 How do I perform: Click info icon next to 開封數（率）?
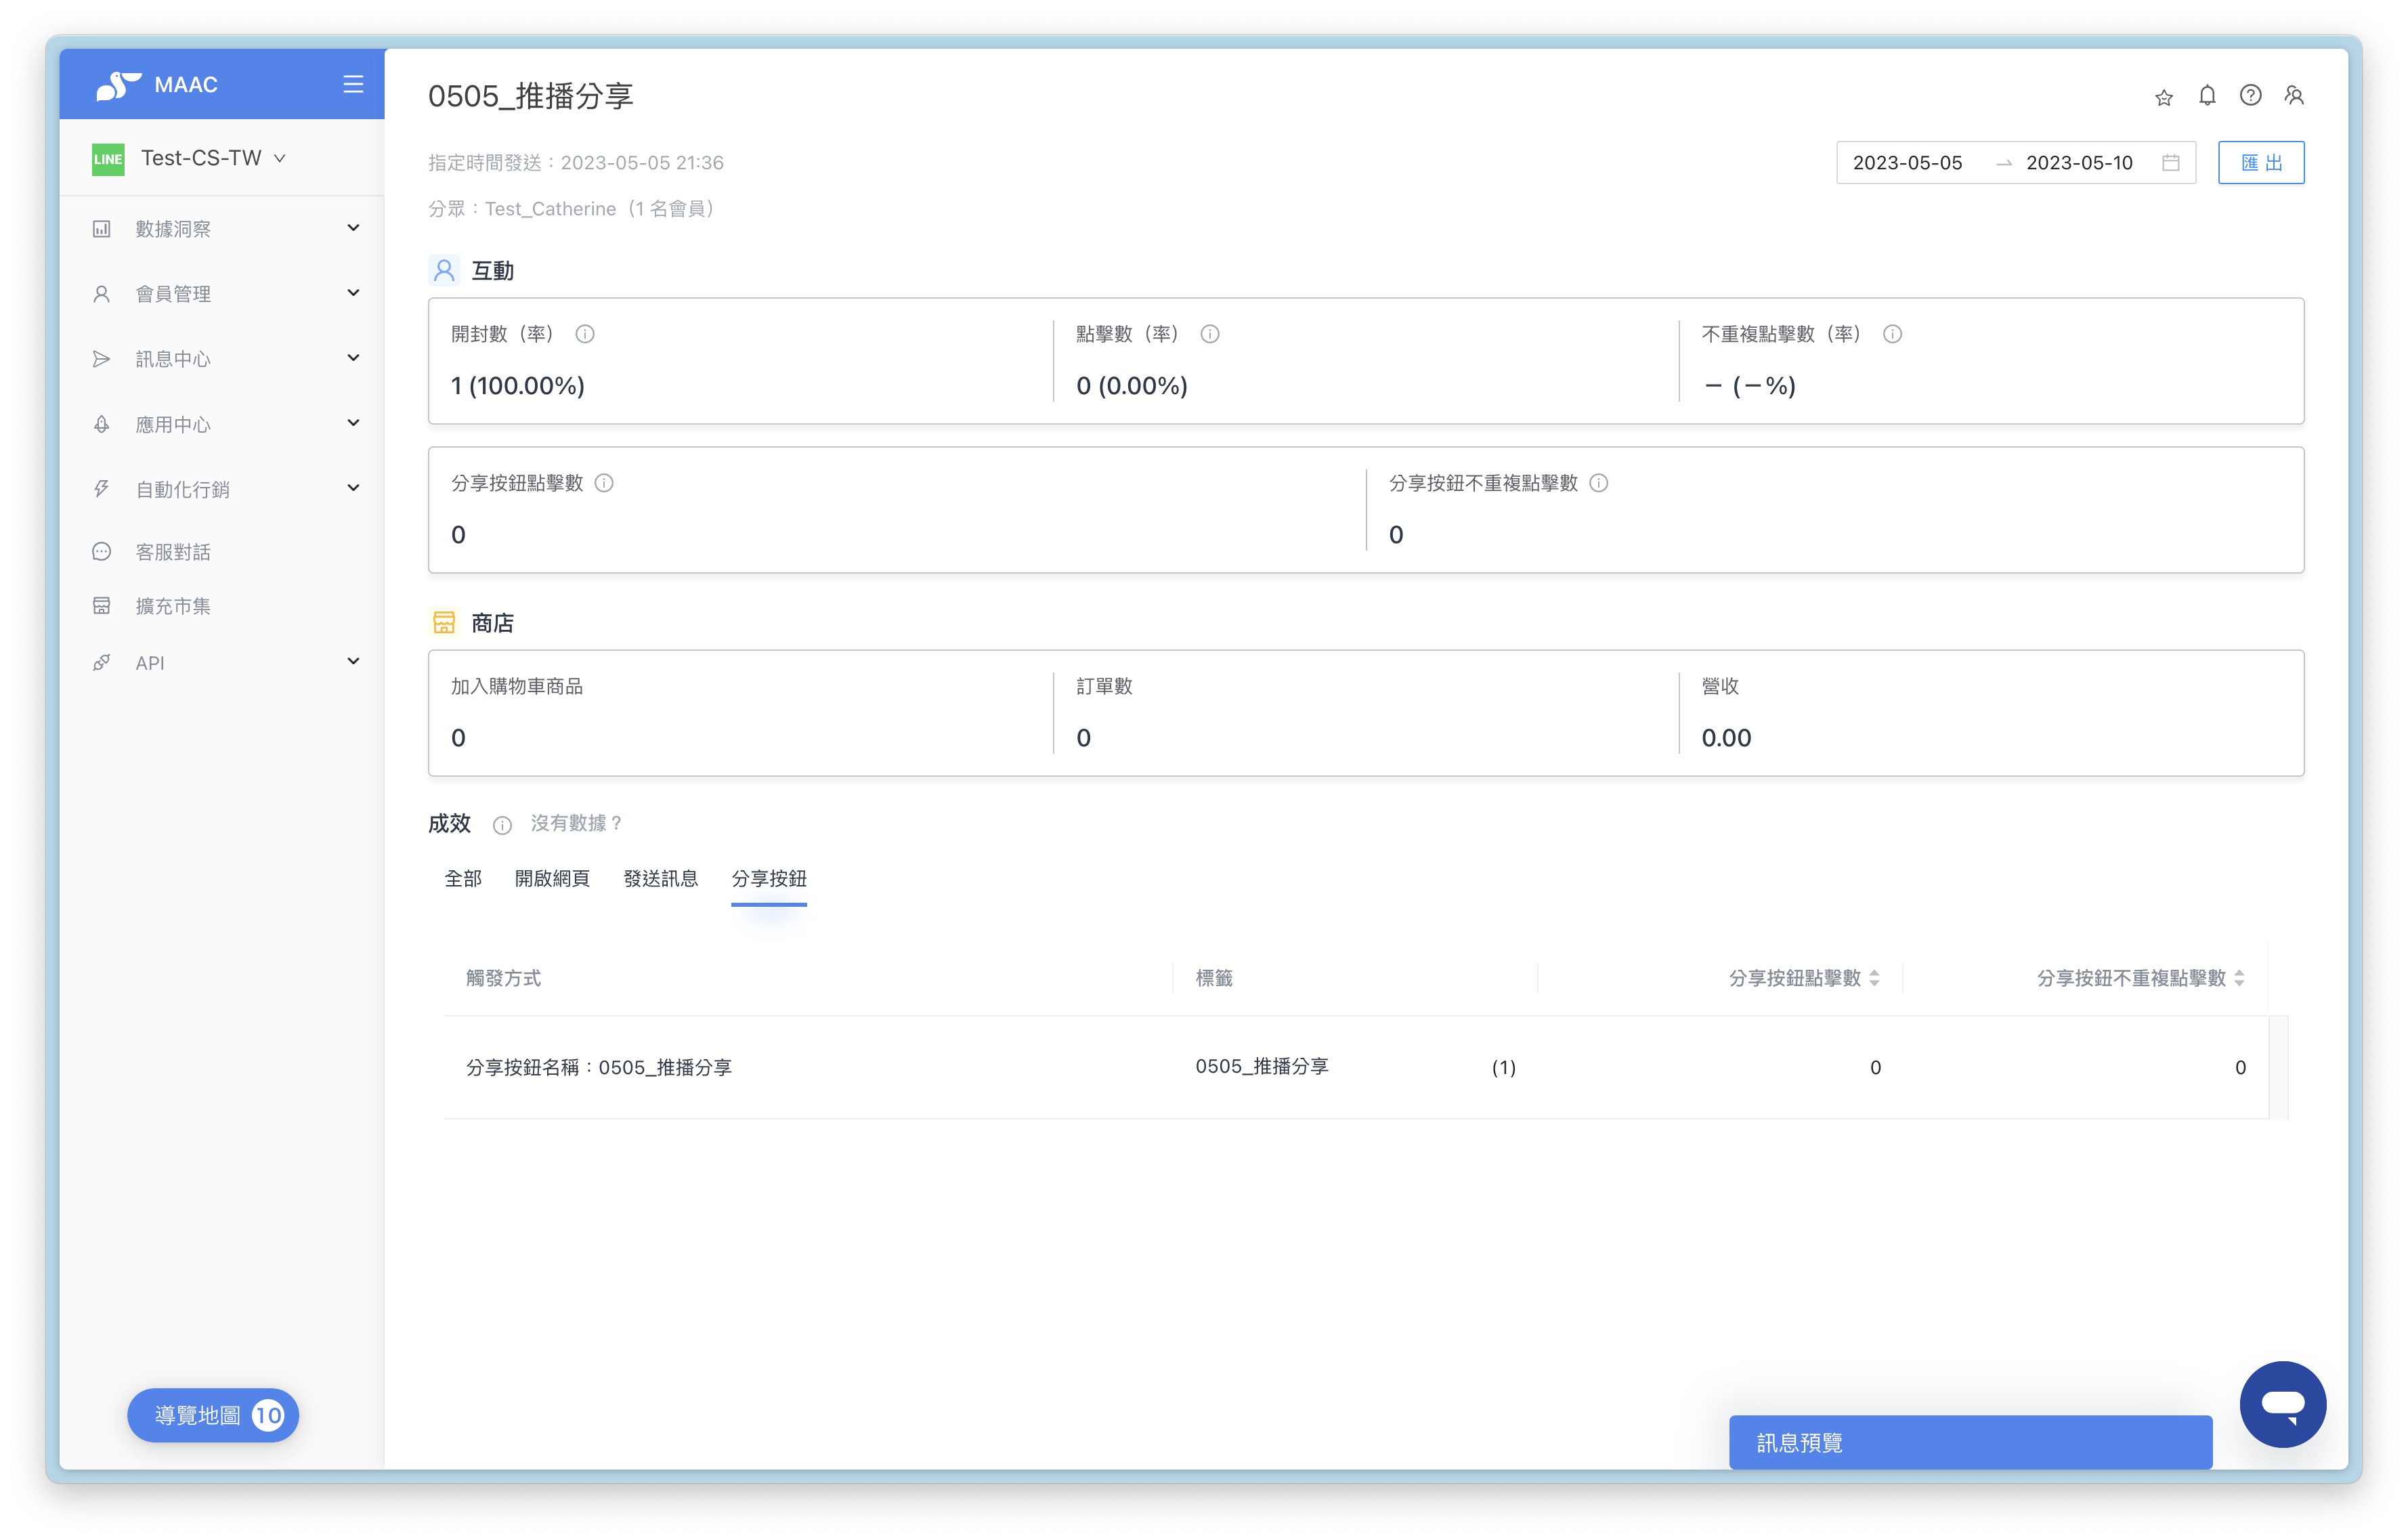pyautogui.click(x=585, y=334)
